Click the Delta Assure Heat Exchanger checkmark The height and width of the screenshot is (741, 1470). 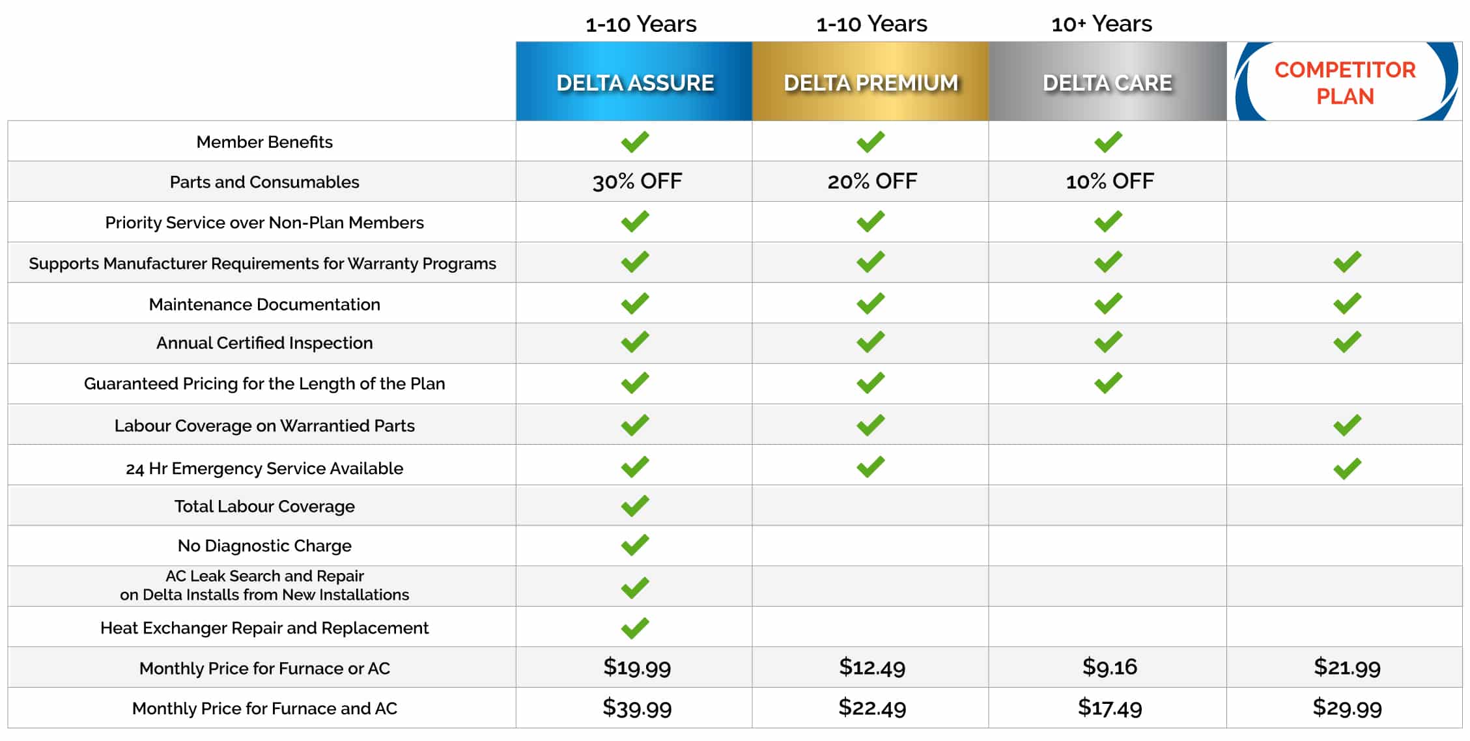coord(635,628)
